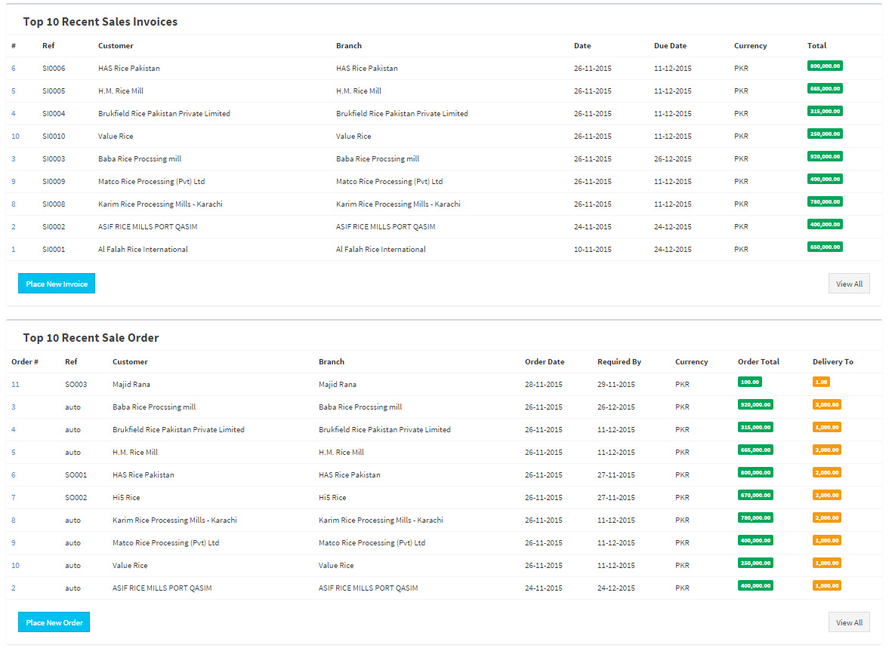The height and width of the screenshot is (651, 895).
Task: Open invoice number 6 link for SI0006
Action: (x=14, y=69)
